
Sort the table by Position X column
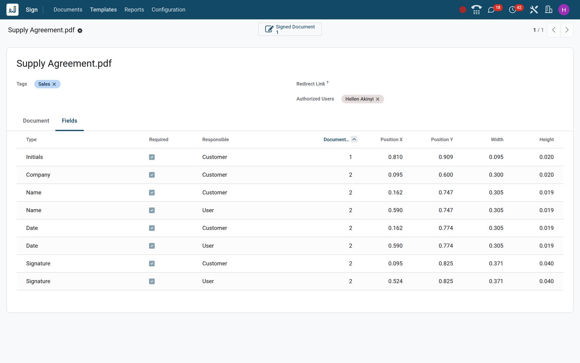click(391, 140)
